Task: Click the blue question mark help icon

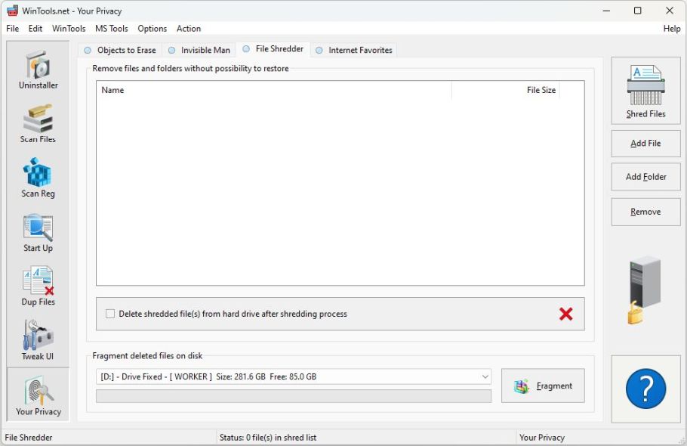Action: (x=645, y=389)
